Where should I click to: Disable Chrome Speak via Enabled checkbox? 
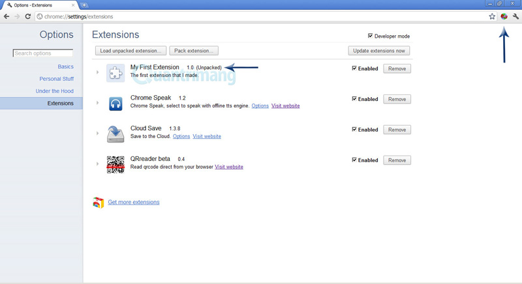click(x=354, y=98)
